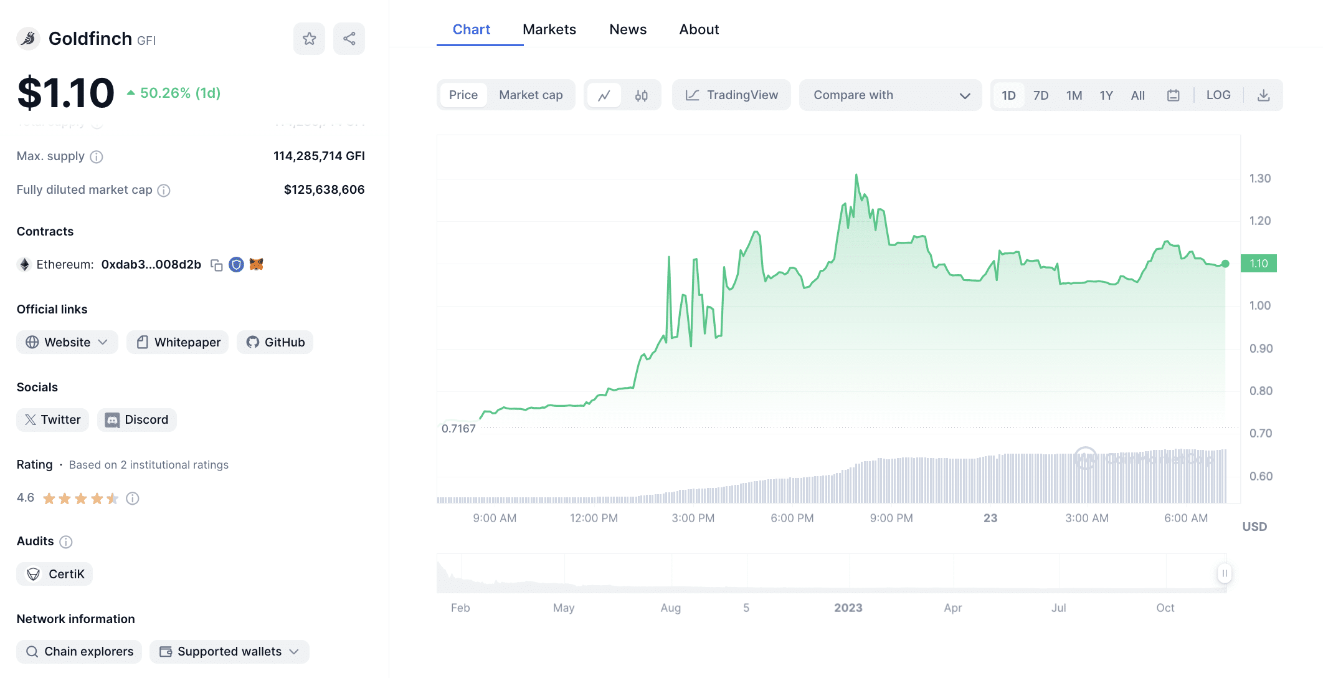
Task: Show Fully diluted market cap info
Action: click(x=164, y=190)
